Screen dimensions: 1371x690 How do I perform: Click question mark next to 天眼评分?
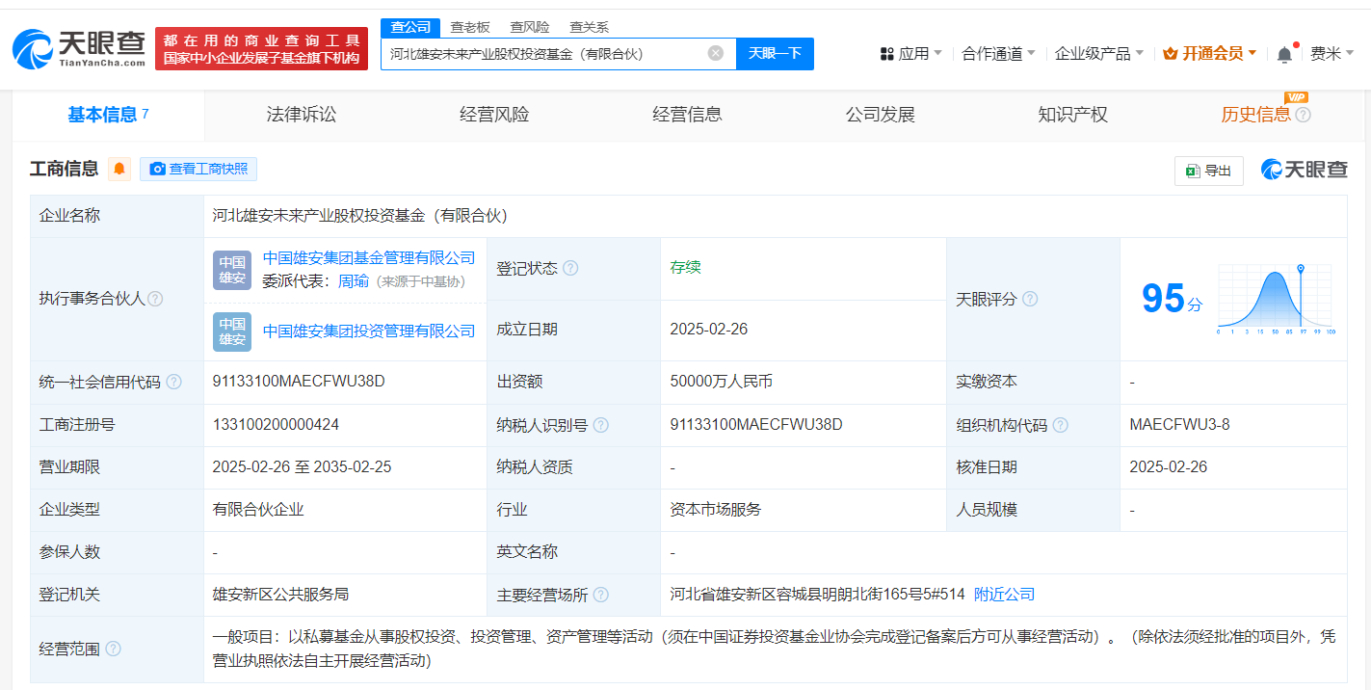tap(1030, 299)
